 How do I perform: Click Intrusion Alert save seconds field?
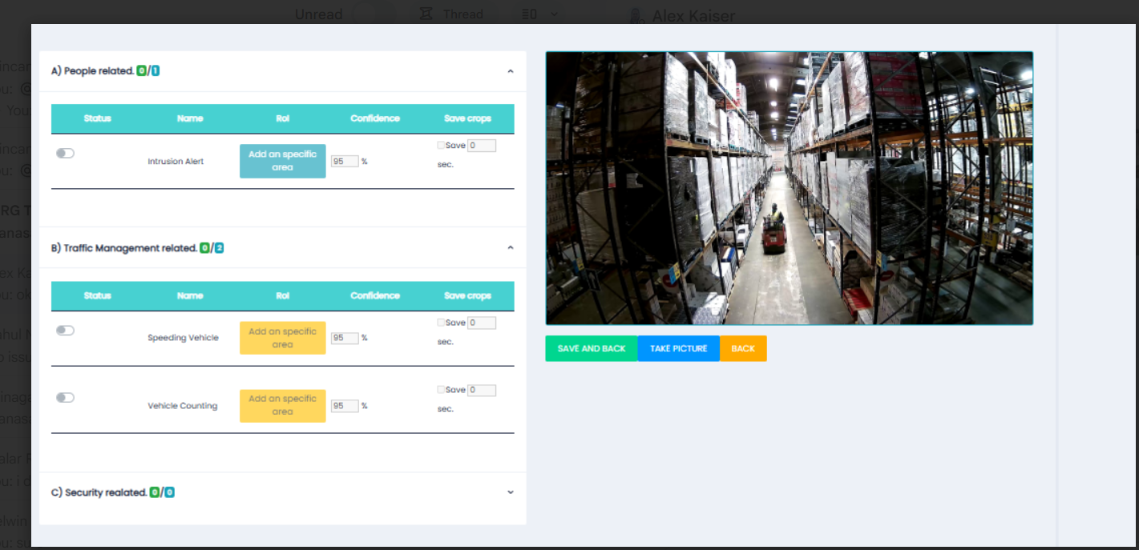(x=482, y=146)
